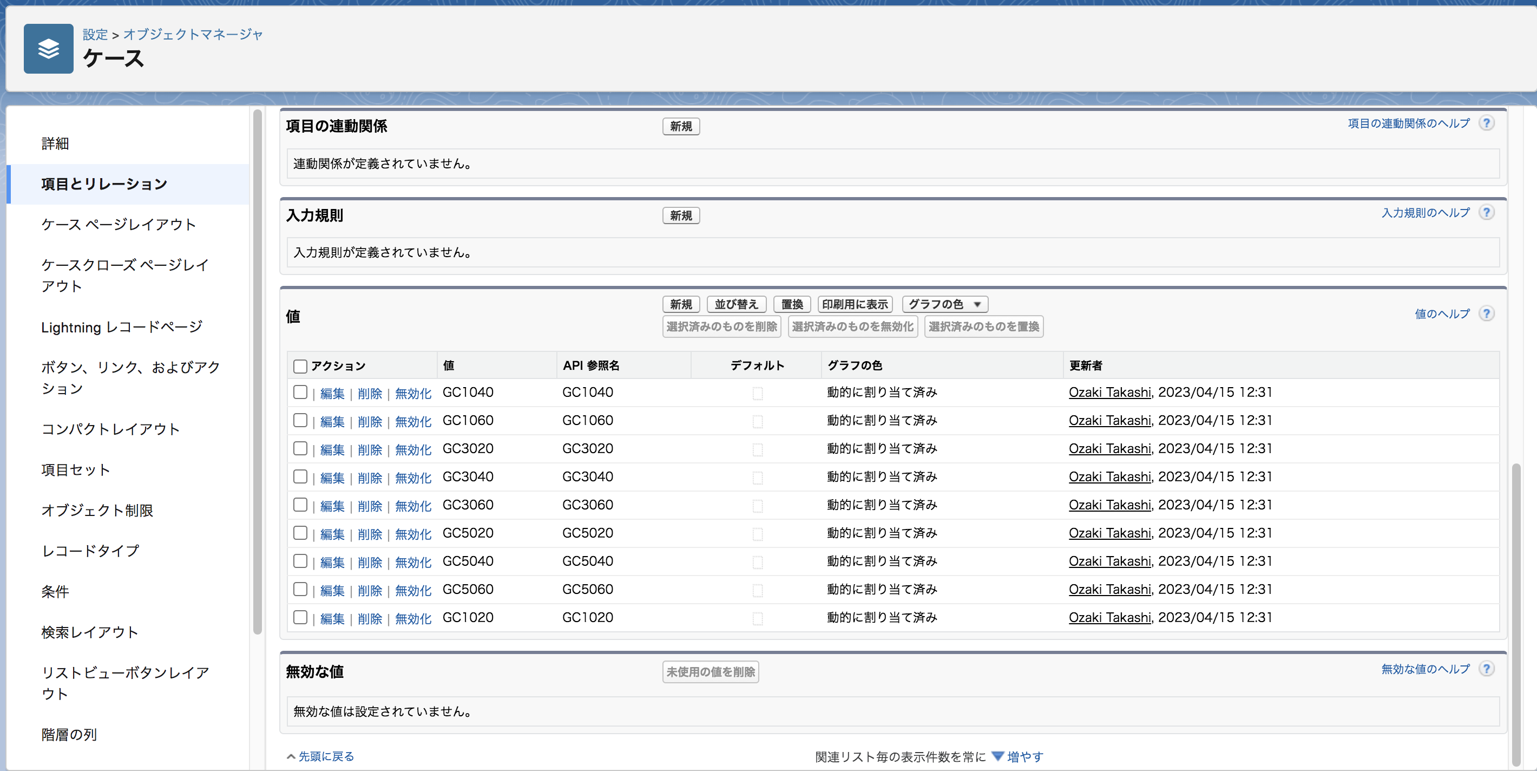This screenshot has width=1537, height=771.
Task: Click the 新規 button in 入力規則 section
Action: pos(681,215)
